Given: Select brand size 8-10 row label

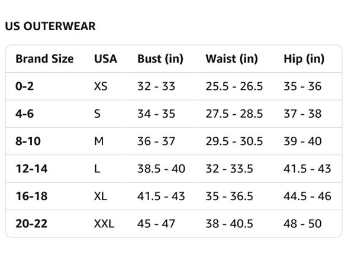Looking at the screenshot, I should point(28,141).
